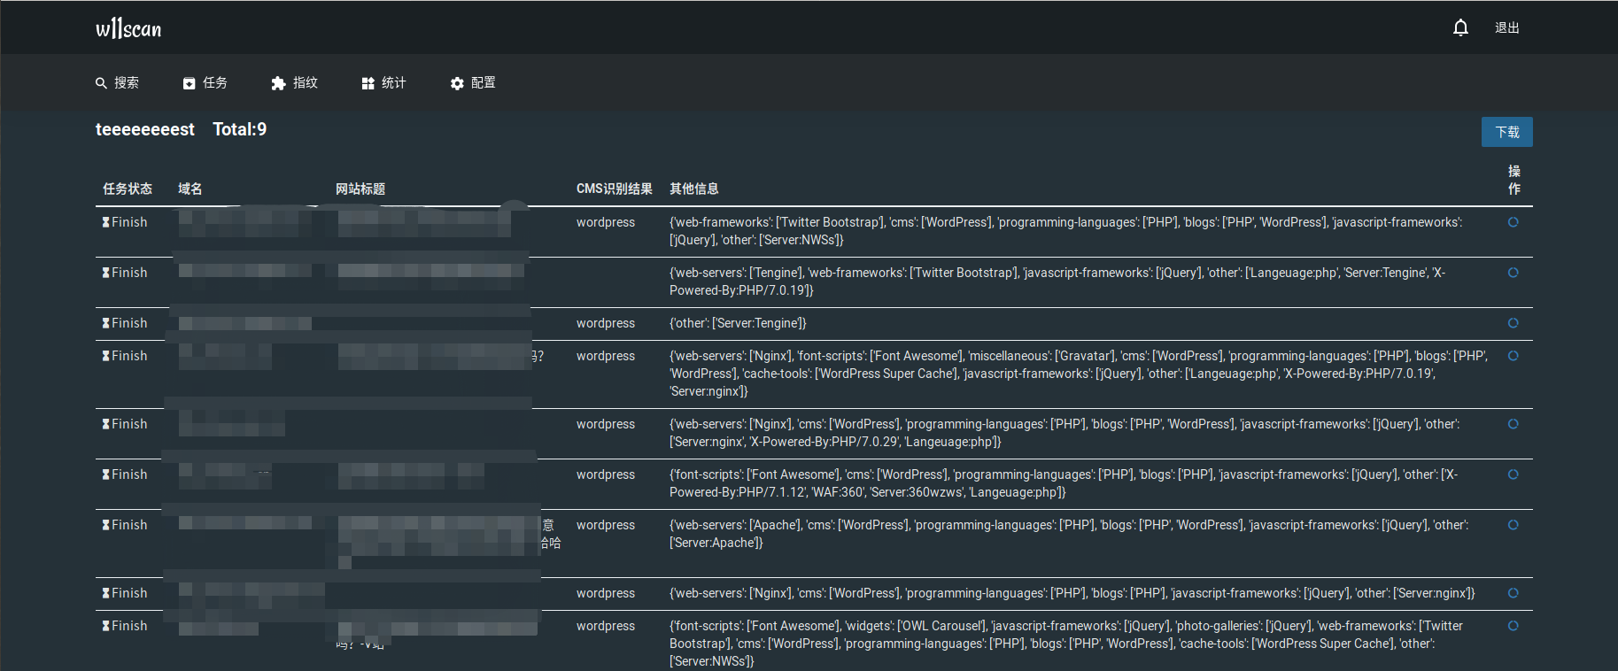1618x671 pixels.
Task: Click the 下载 download button
Action: 1507,132
